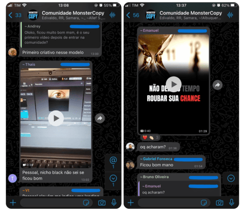Open Gabriel Fonseca's avatar
This screenshot has width=245, height=211.
pyautogui.click(x=130, y=165)
